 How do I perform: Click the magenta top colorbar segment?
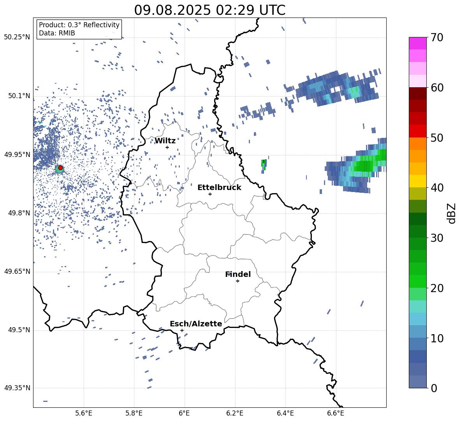[417, 44]
